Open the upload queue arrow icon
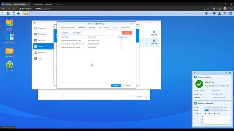This screenshot has width=234, height=131. (x=206, y=13)
